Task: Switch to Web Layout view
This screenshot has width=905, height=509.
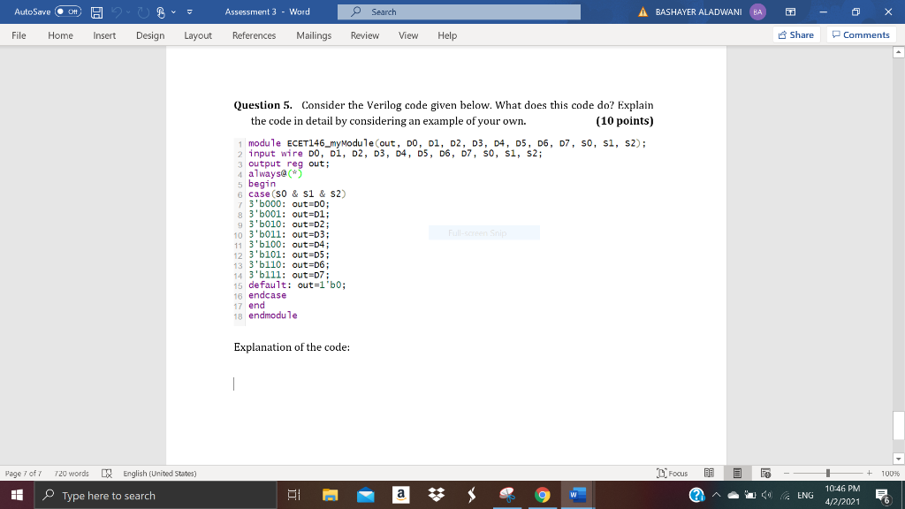Action: tap(766, 474)
